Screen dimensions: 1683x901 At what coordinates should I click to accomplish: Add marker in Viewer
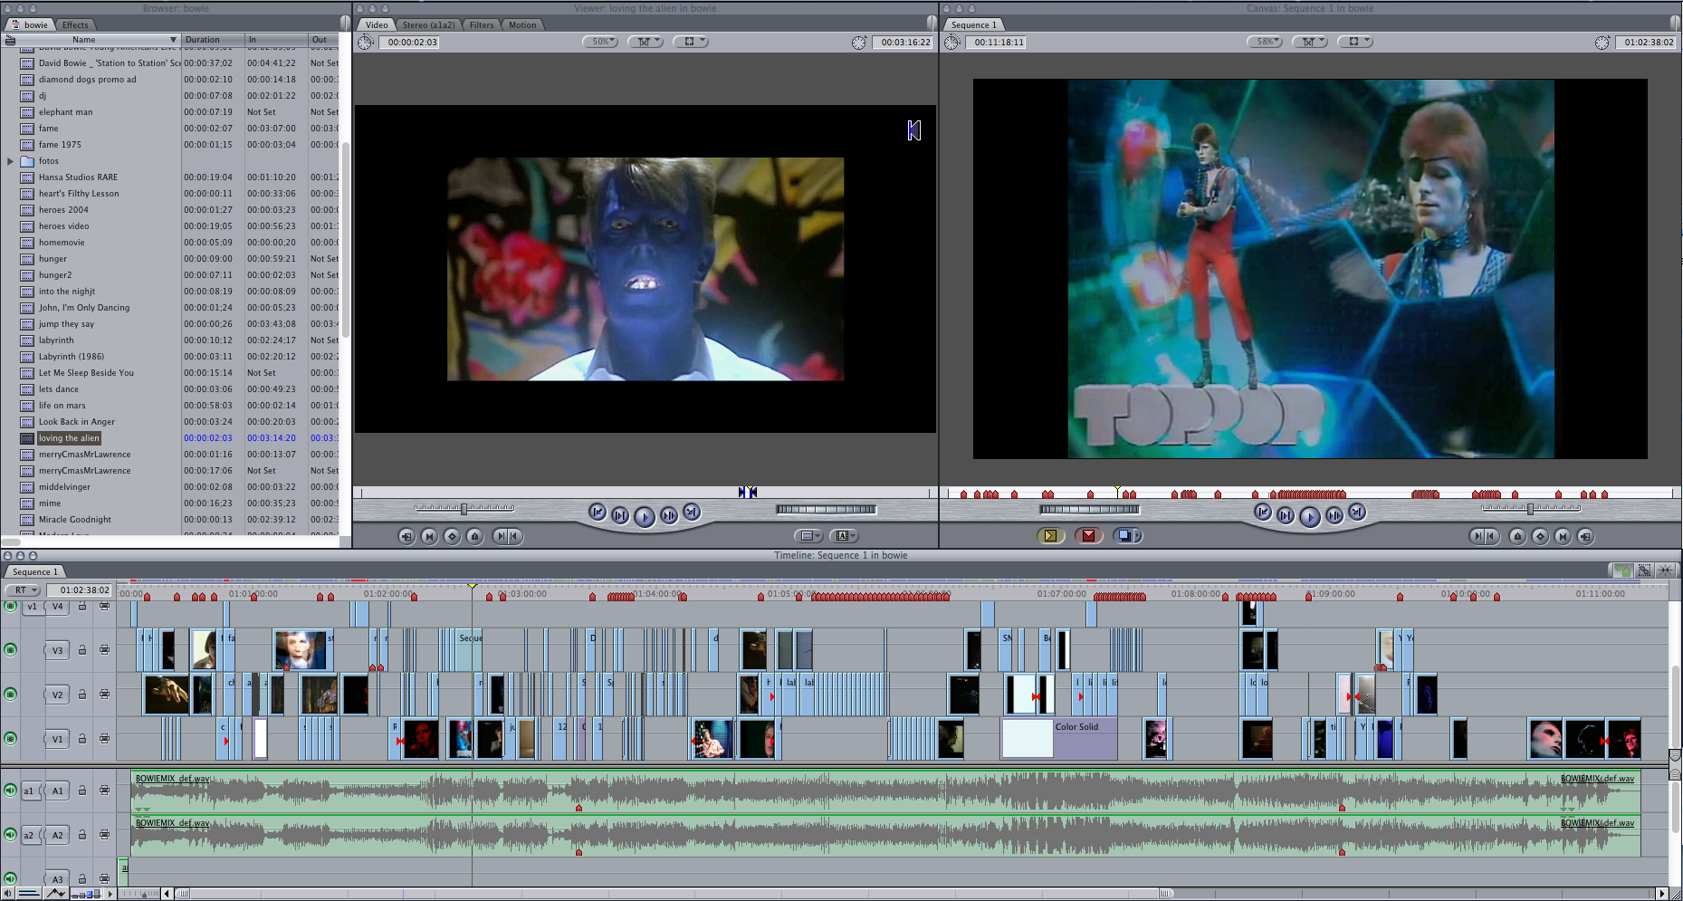point(474,536)
